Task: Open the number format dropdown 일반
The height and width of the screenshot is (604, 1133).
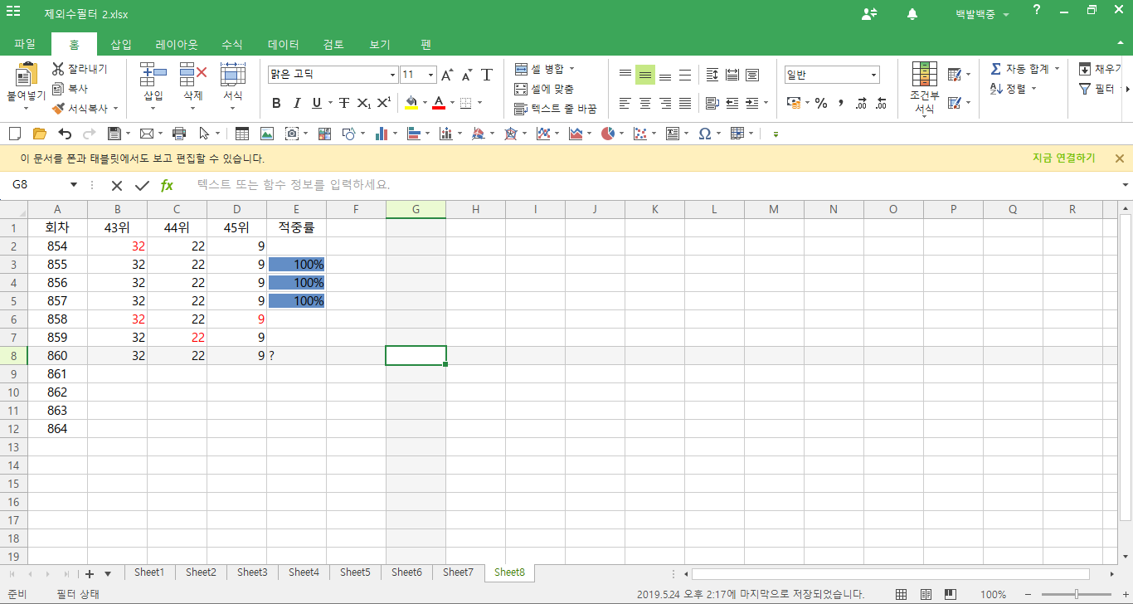Action: [x=873, y=75]
